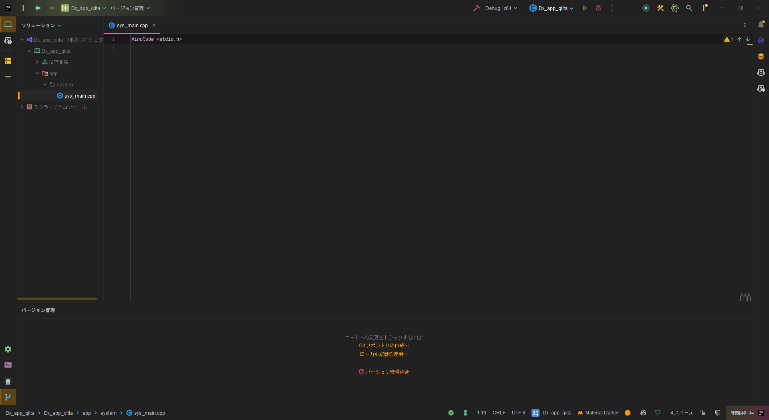Screen dimensions: 769x420
Task: Click the Gitリポジトリの作成 link
Action: tap(383, 346)
